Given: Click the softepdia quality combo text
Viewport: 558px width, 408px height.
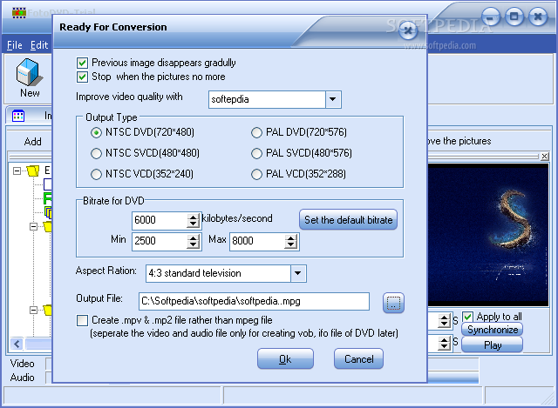Looking at the screenshot, I should click(267, 99).
